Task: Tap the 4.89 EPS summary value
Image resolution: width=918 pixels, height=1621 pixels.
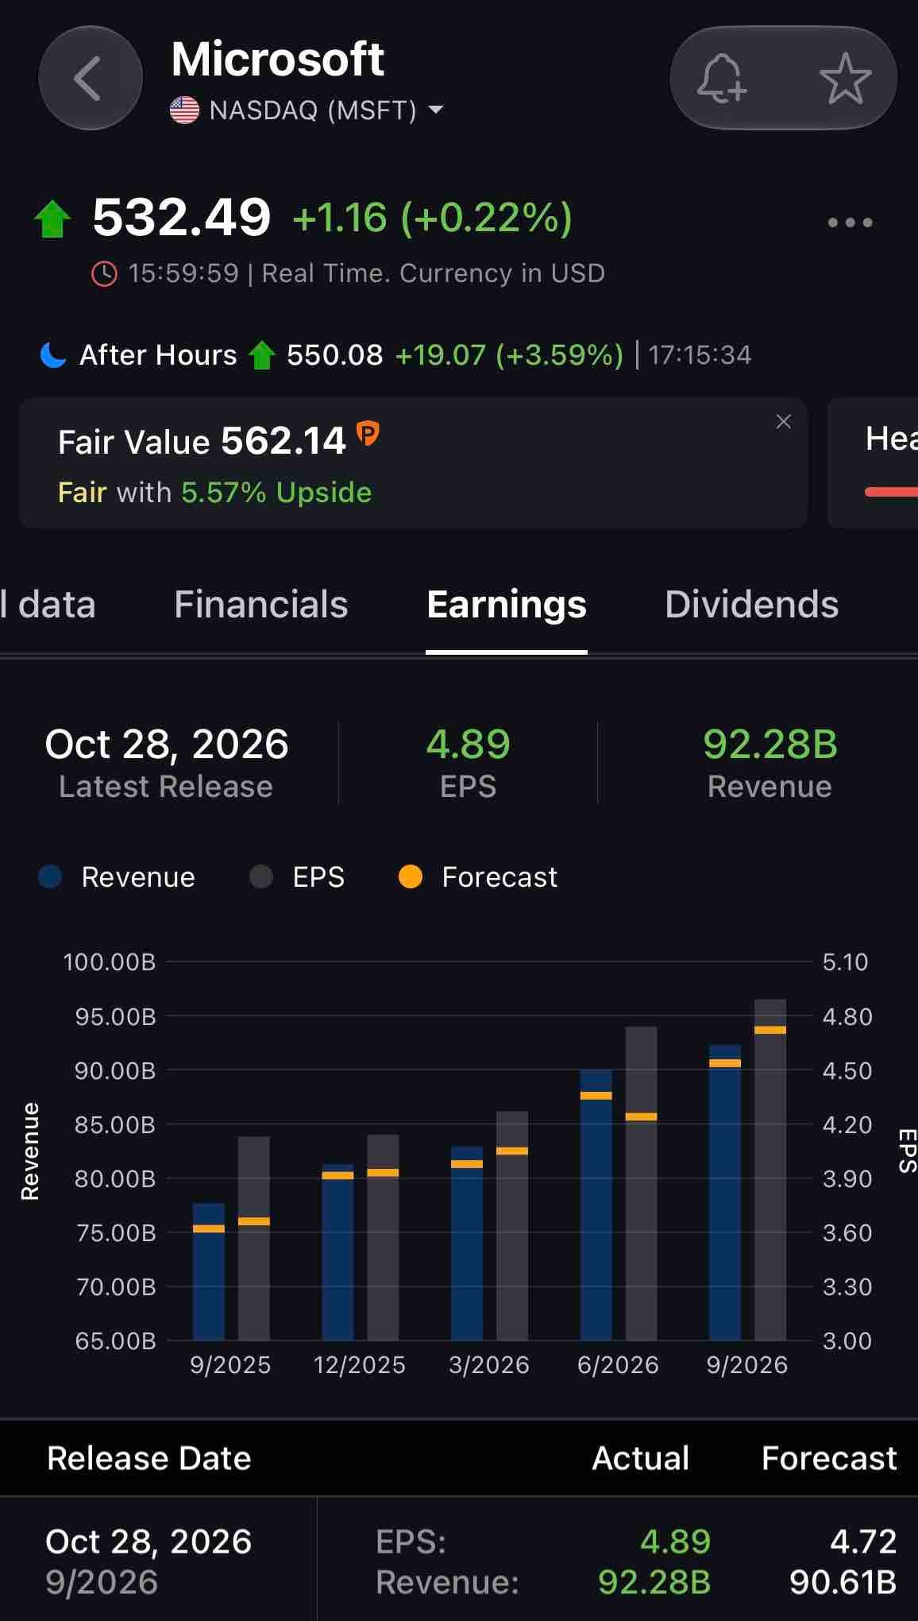Action: [x=468, y=745]
